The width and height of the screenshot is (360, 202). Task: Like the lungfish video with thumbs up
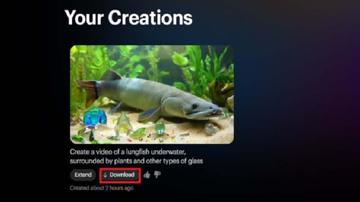tap(147, 175)
